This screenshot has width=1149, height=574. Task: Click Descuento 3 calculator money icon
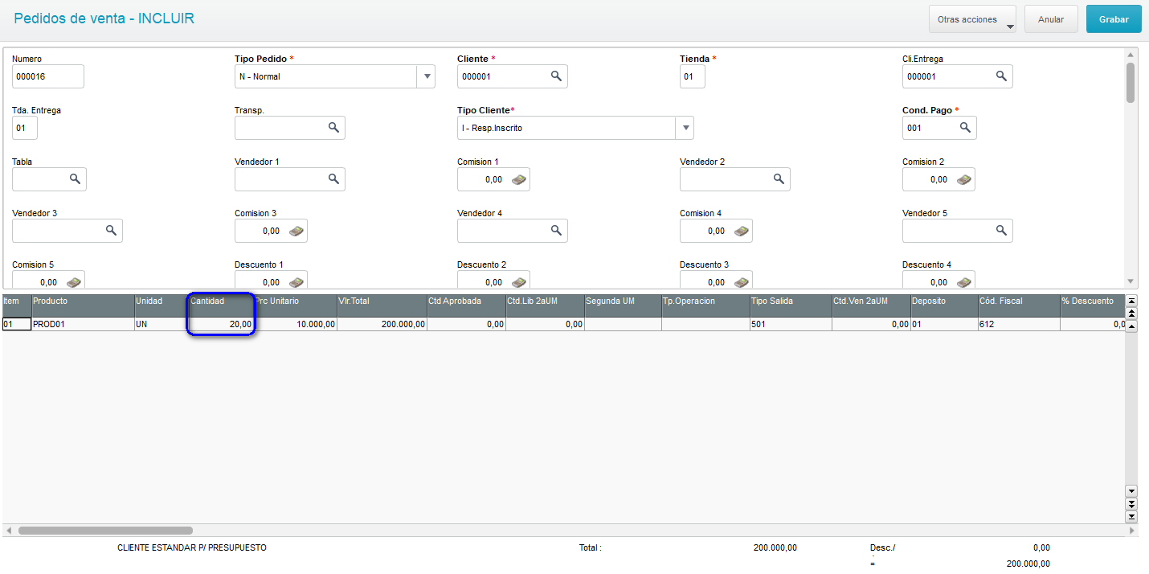coord(742,281)
